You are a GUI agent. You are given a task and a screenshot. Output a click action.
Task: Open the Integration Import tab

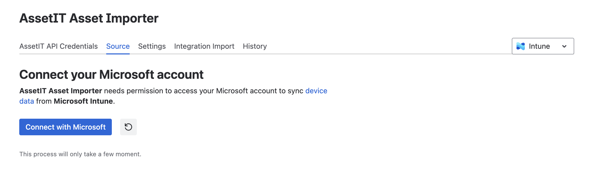coord(204,46)
